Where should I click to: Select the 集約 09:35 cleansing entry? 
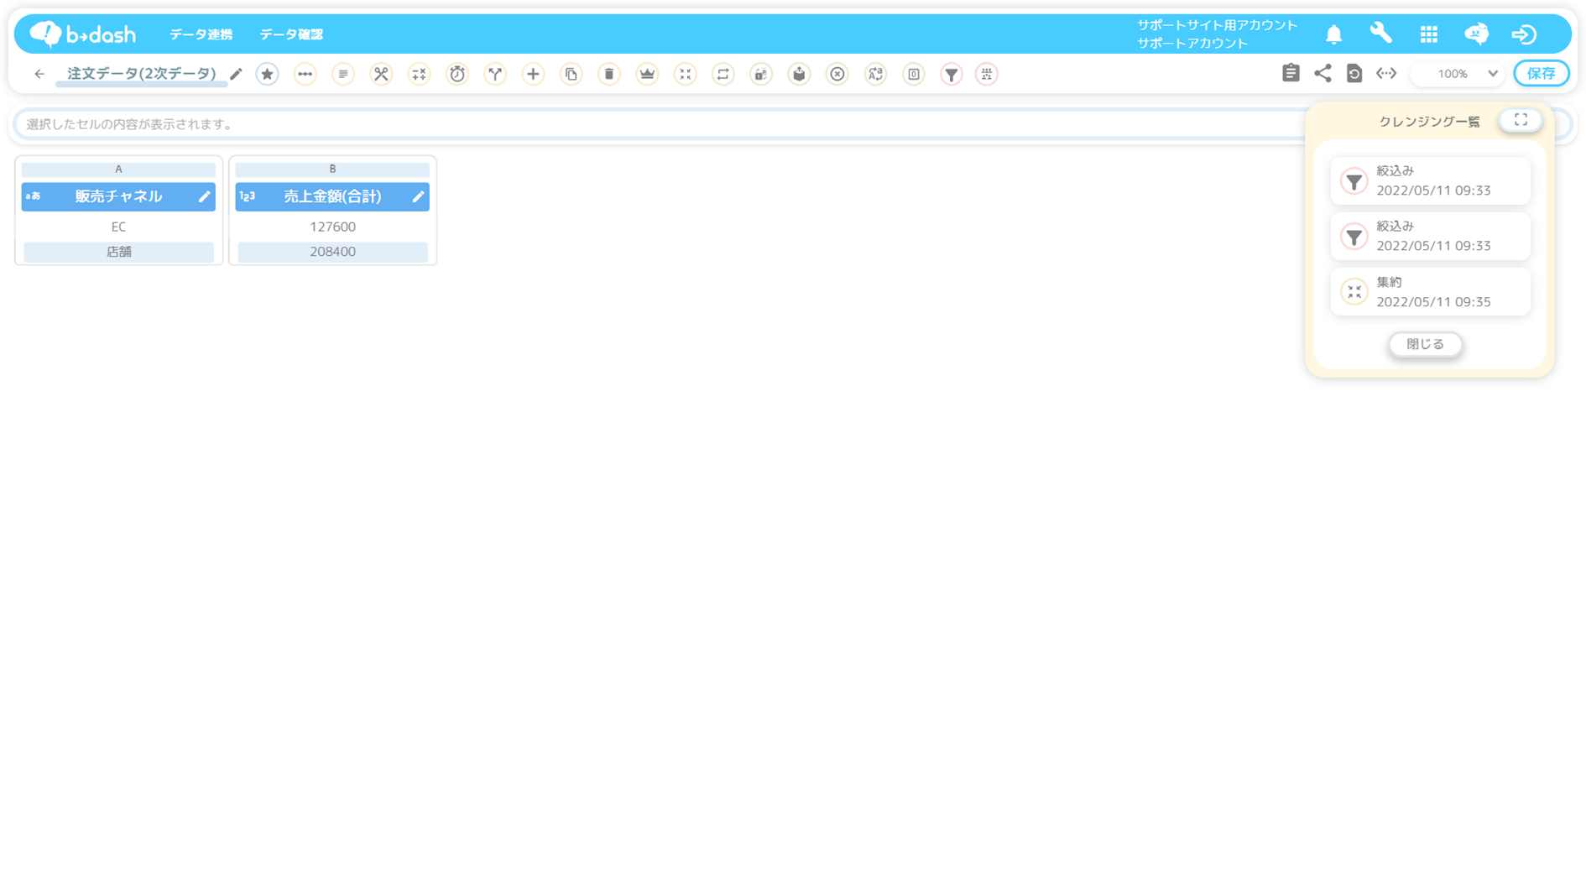(x=1430, y=292)
